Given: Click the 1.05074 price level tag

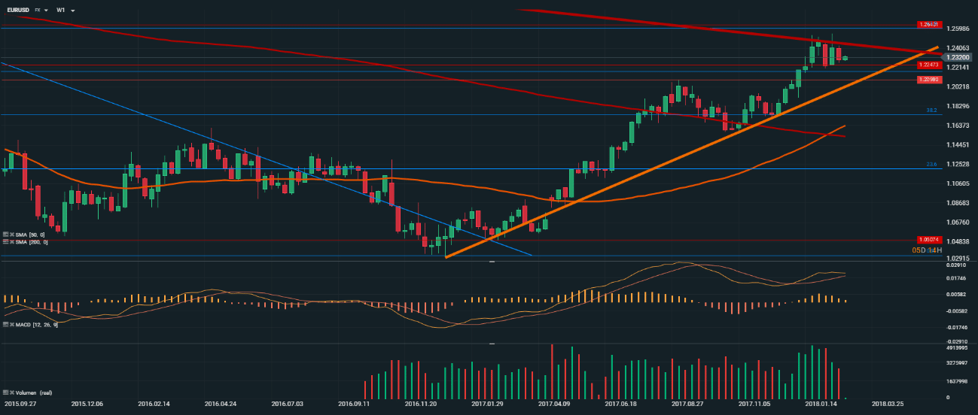Looking at the screenshot, I should click(x=928, y=239).
